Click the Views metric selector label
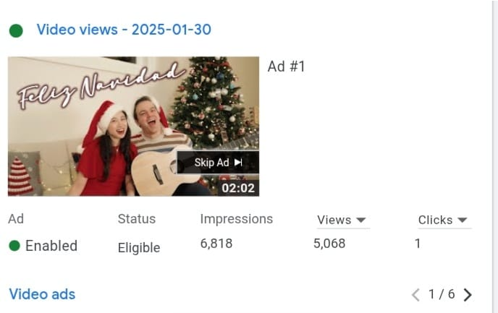The width and height of the screenshot is (498, 313). tap(334, 220)
